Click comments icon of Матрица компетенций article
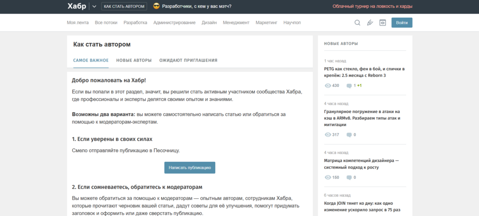The width and height of the screenshot is (479, 216). click(349, 177)
